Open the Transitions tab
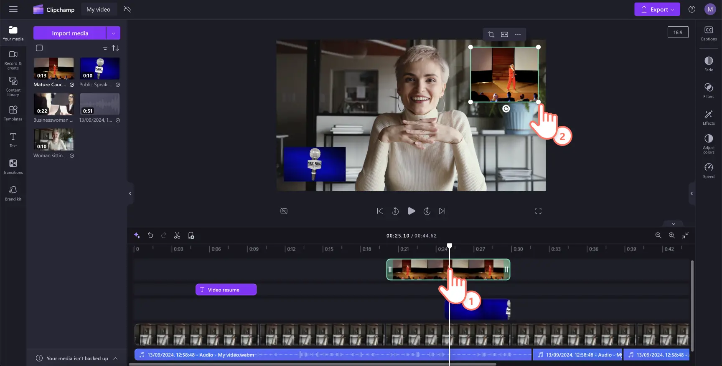 point(13,166)
